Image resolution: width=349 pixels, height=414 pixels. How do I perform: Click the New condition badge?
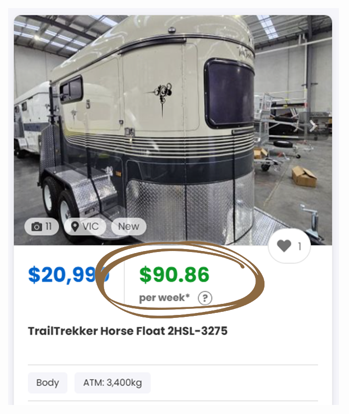(129, 226)
